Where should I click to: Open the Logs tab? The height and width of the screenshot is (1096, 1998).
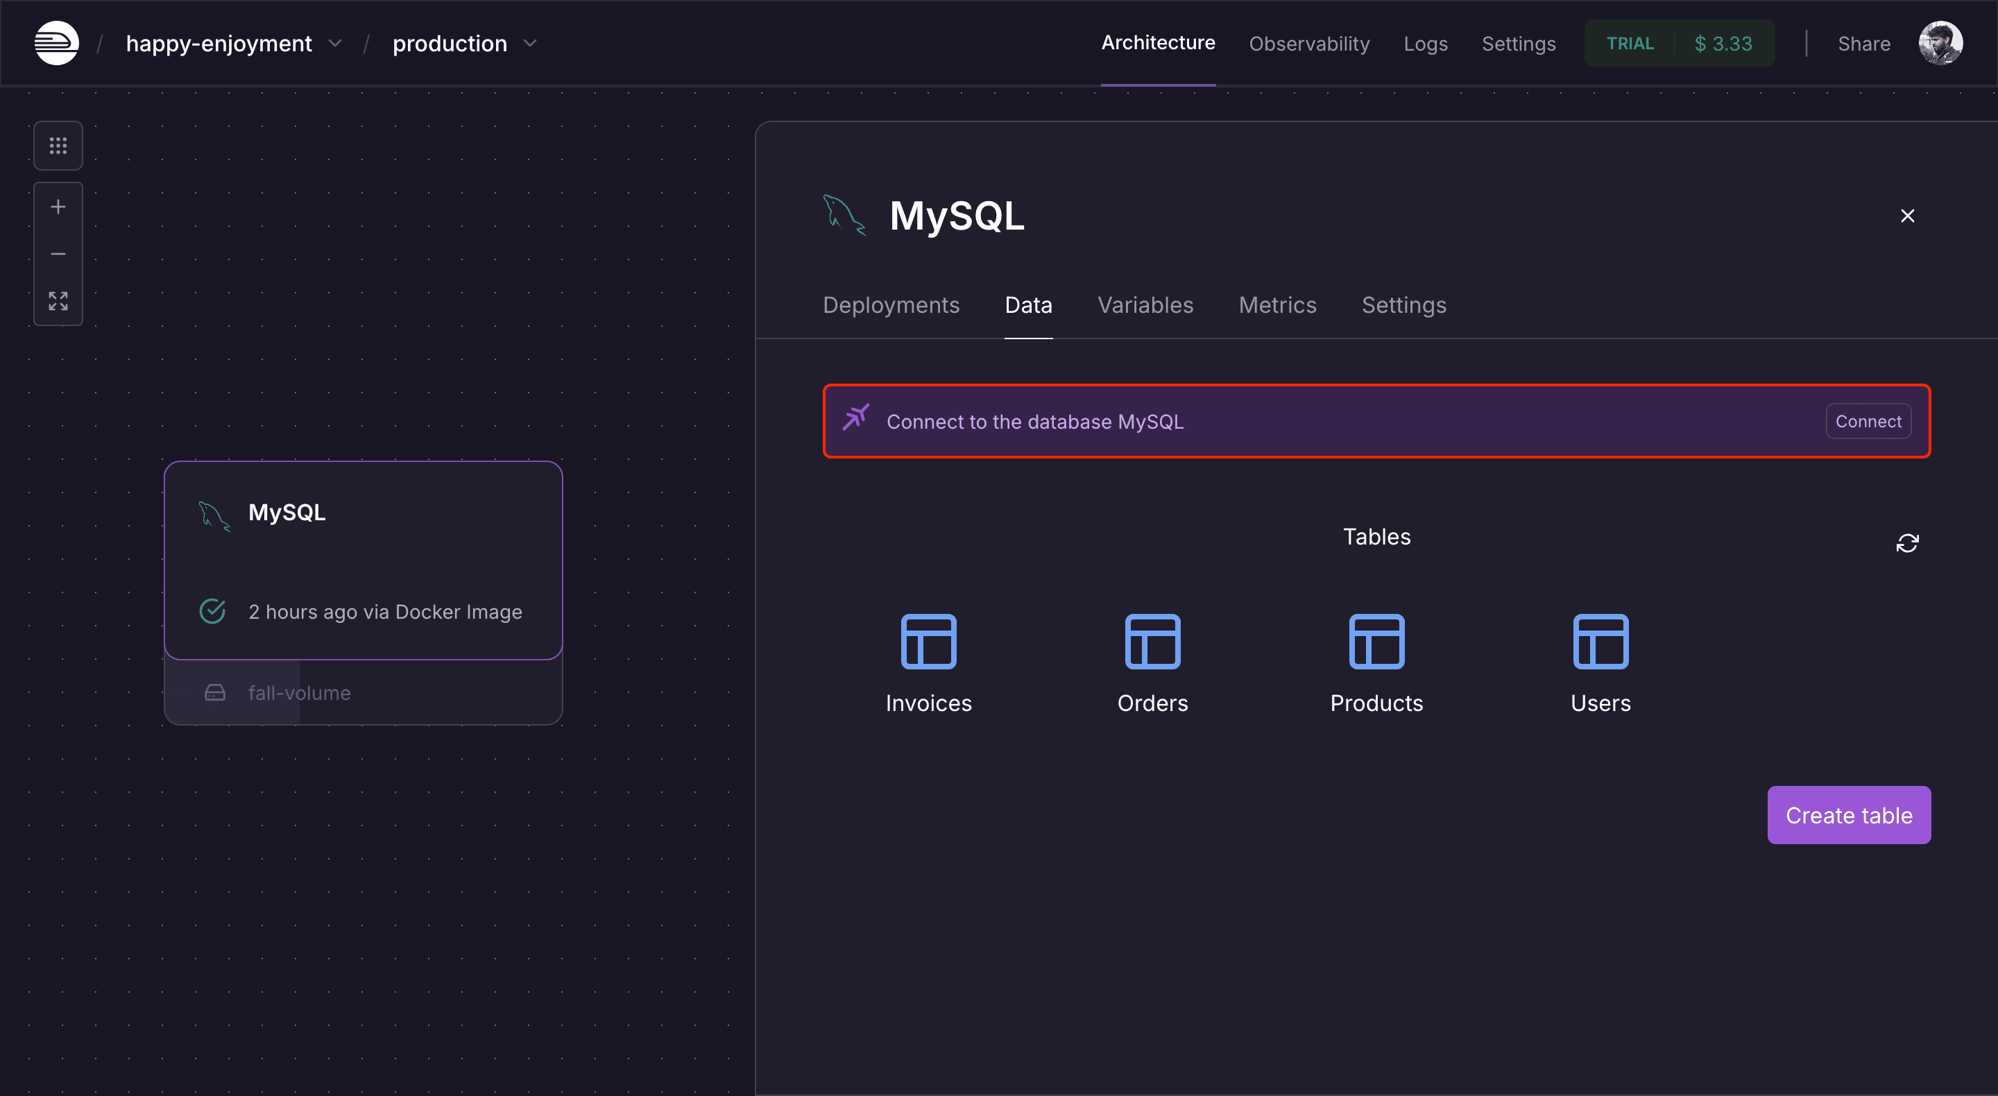(1426, 44)
